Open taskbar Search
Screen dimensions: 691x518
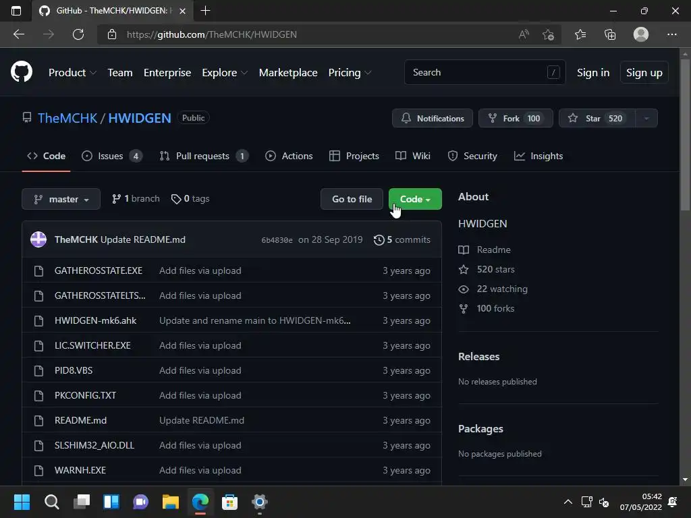(x=51, y=502)
